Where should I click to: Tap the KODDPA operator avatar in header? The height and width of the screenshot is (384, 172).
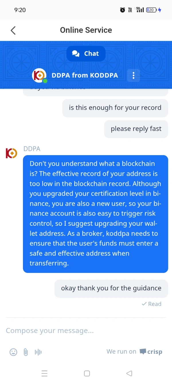[x=39, y=76]
